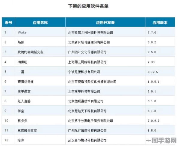Click version 7.0.9.3
Image resolution: width=178 pixels, height=146 pixels.
tap(153, 121)
